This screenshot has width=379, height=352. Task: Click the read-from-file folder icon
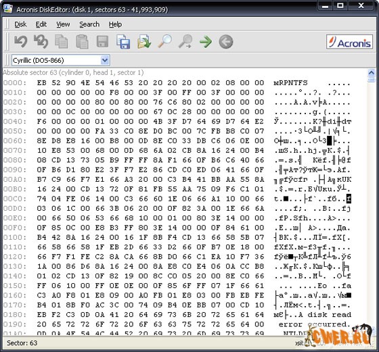point(144,41)
